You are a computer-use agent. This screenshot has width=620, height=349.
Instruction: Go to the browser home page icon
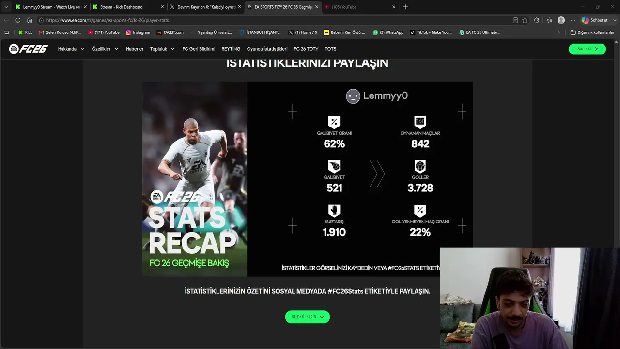[x=30, y=20]
